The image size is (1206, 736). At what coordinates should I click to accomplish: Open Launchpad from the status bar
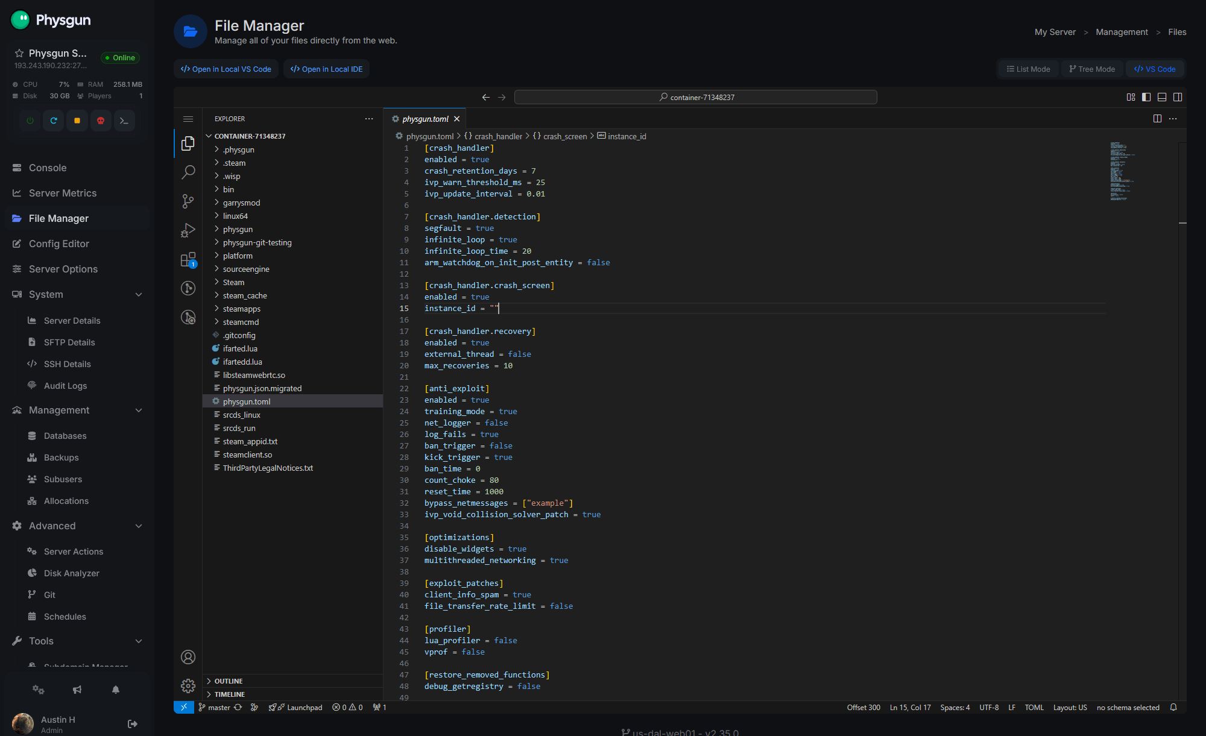(x=295, y=708)
